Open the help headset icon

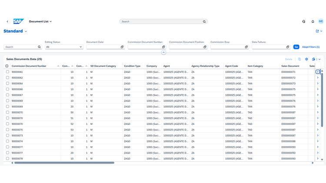(x=304, y=21)
